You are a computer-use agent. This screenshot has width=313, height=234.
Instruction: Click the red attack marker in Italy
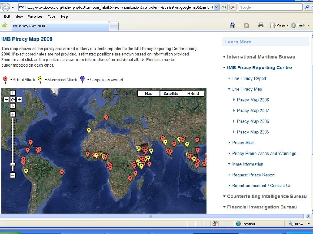(107, 118)
